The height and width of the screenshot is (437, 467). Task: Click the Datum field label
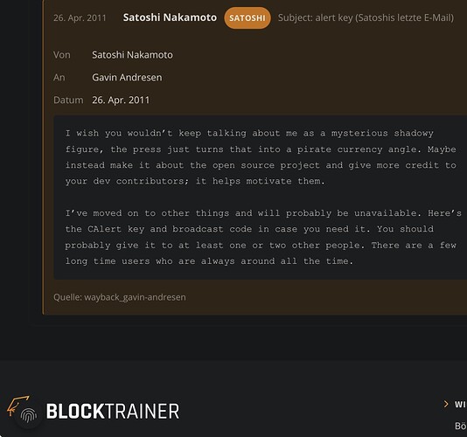[x=68, y=100]
